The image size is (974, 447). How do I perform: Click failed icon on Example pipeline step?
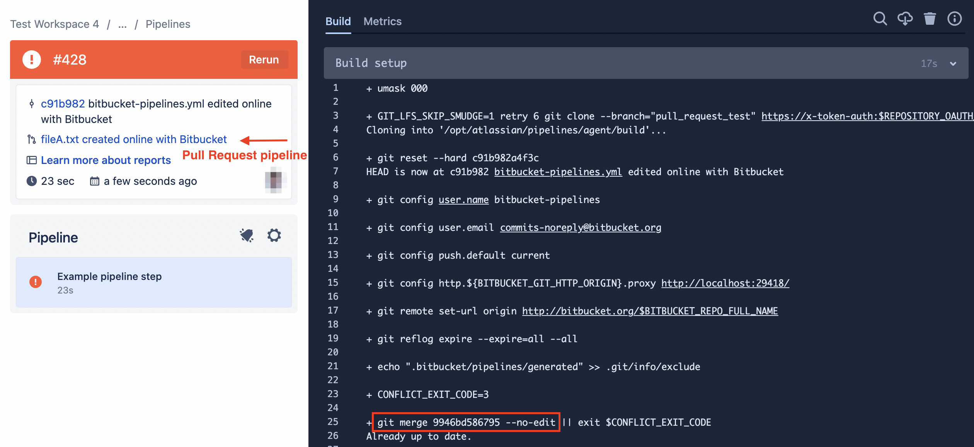[36, 282]
